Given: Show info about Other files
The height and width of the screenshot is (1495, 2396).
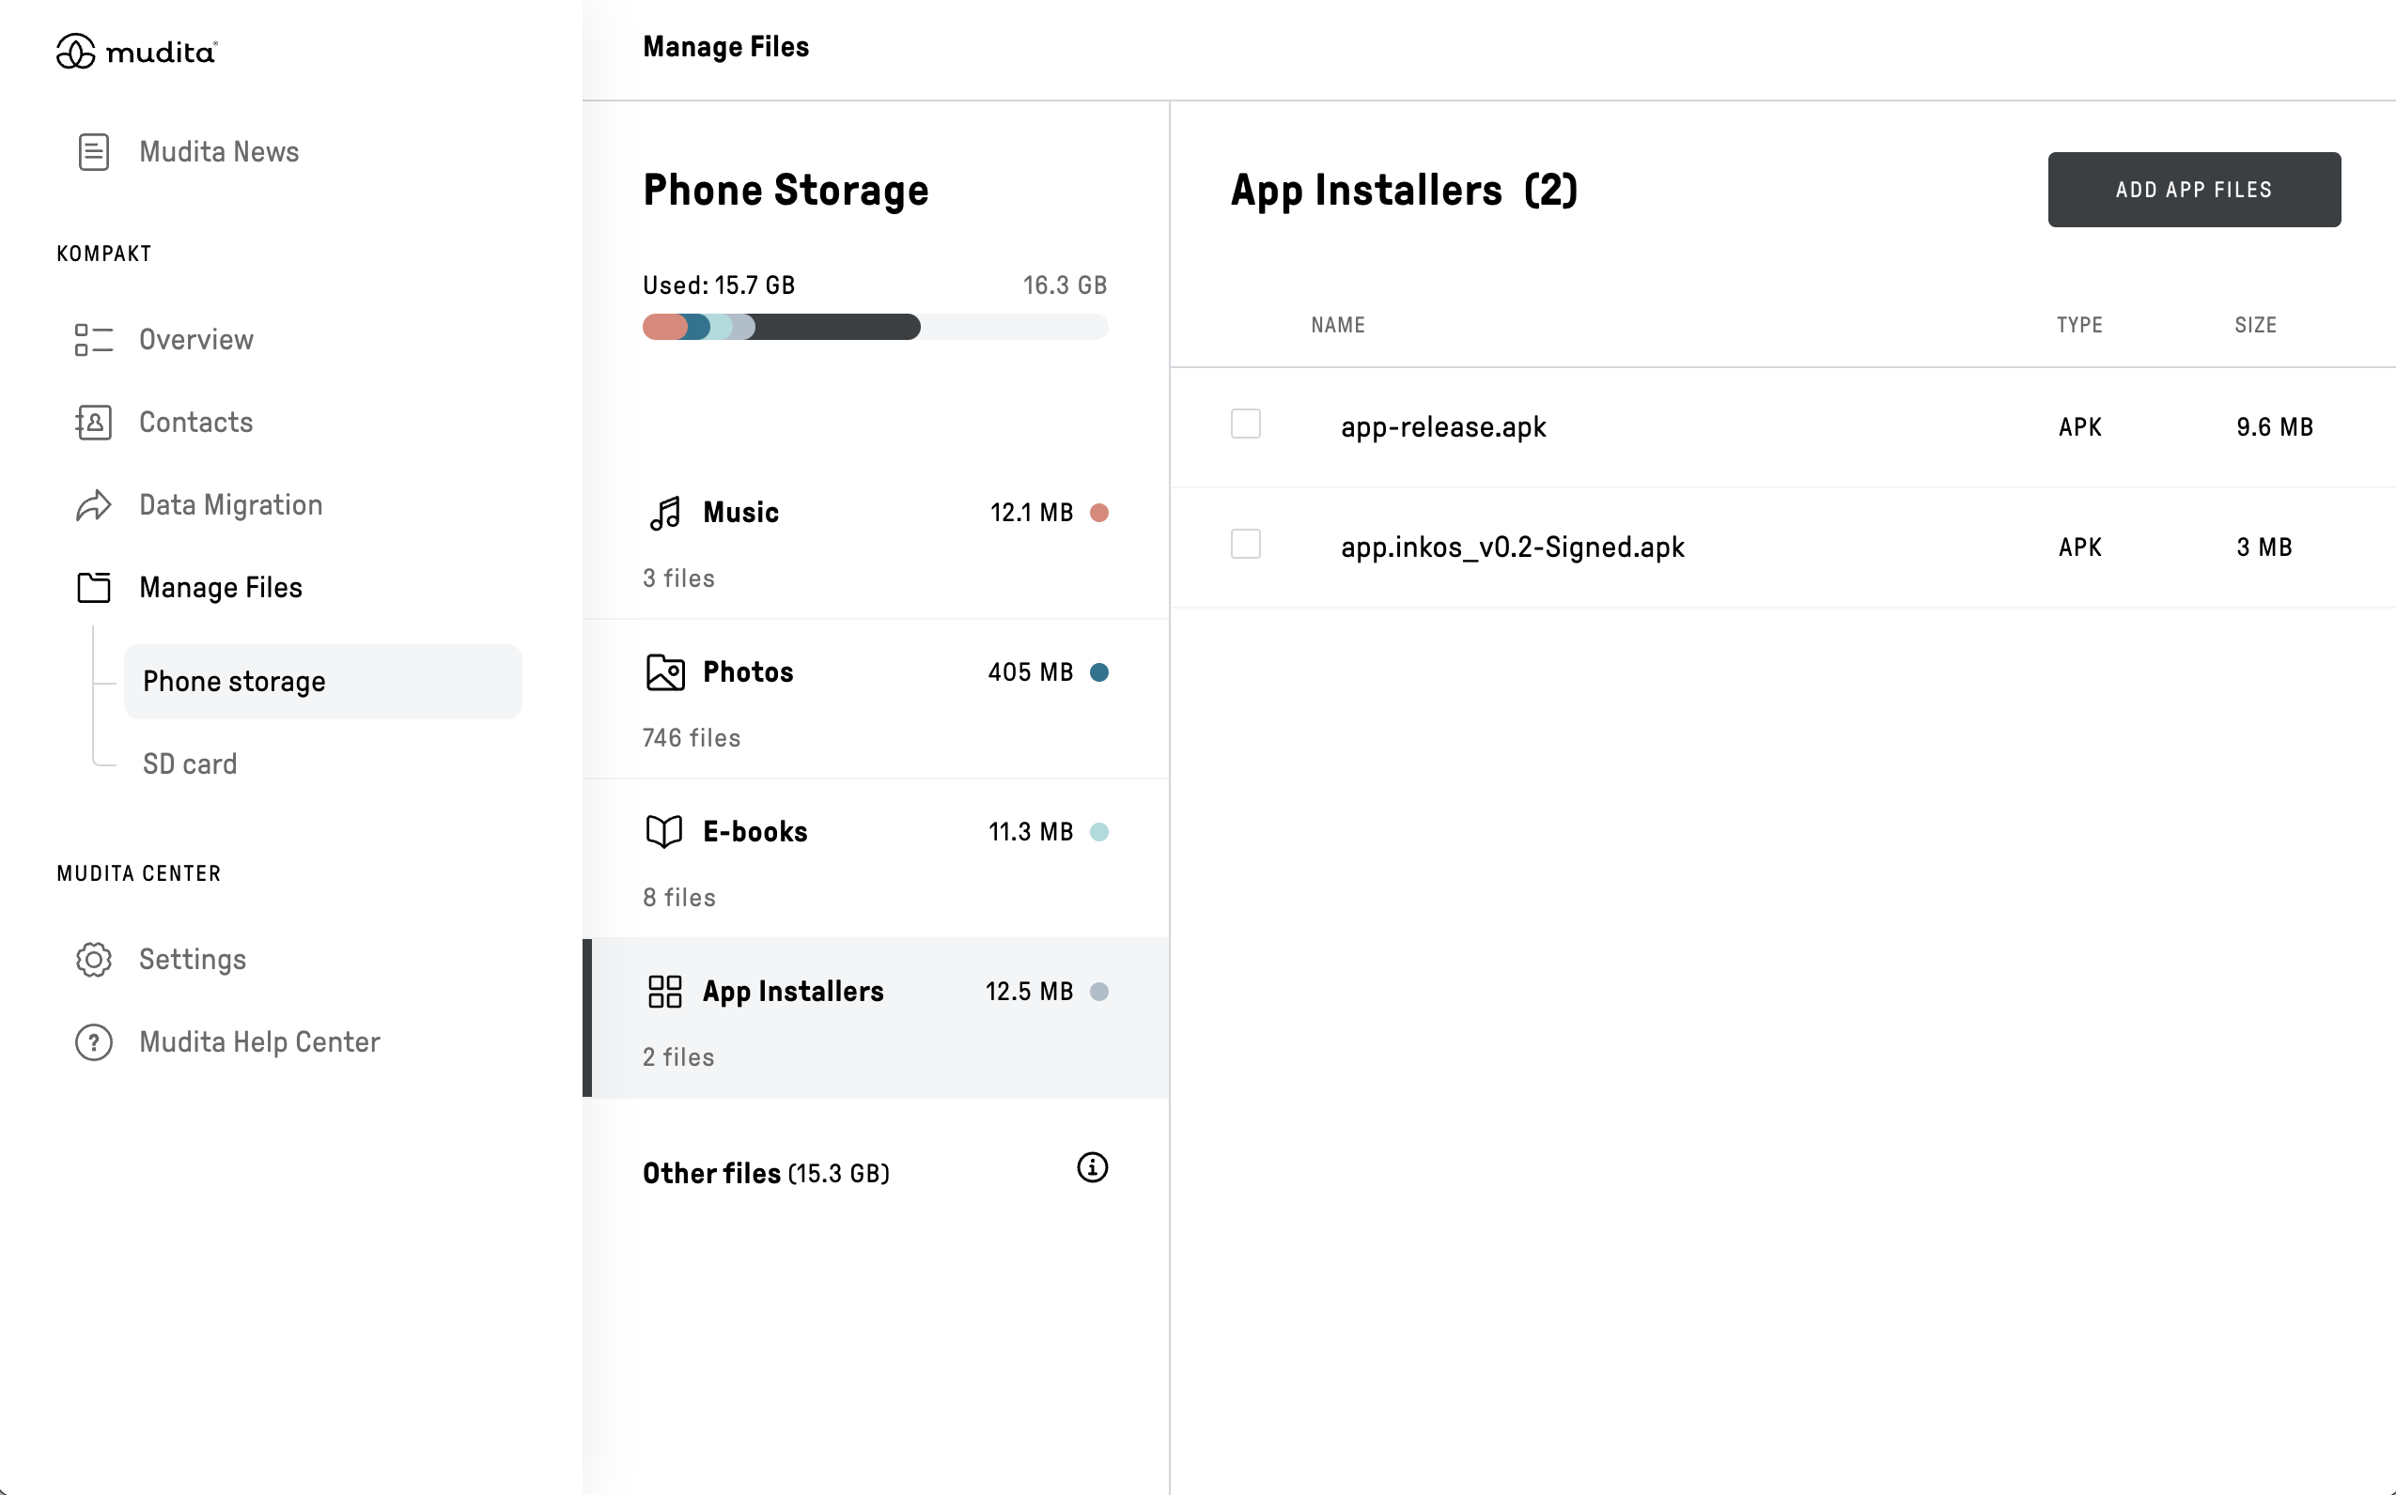Looking at the screenshot, I should (x=1092, y=1167).
